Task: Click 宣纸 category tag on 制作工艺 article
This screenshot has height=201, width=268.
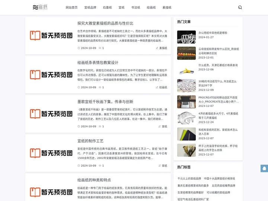Action: [165, 166]
